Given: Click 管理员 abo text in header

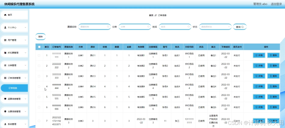Looking at the screenshot, I should point(260,4).
